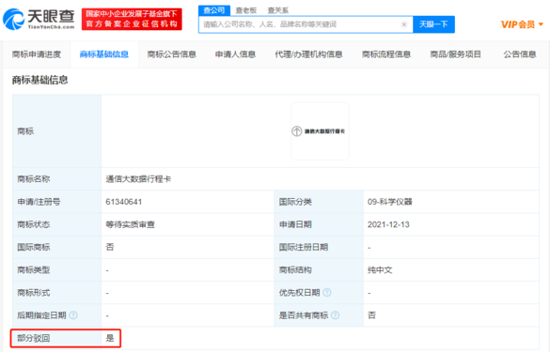The image size is (550, 352).
Task: Open the trademark image thumbnail
Action: [x=320, y=131]
